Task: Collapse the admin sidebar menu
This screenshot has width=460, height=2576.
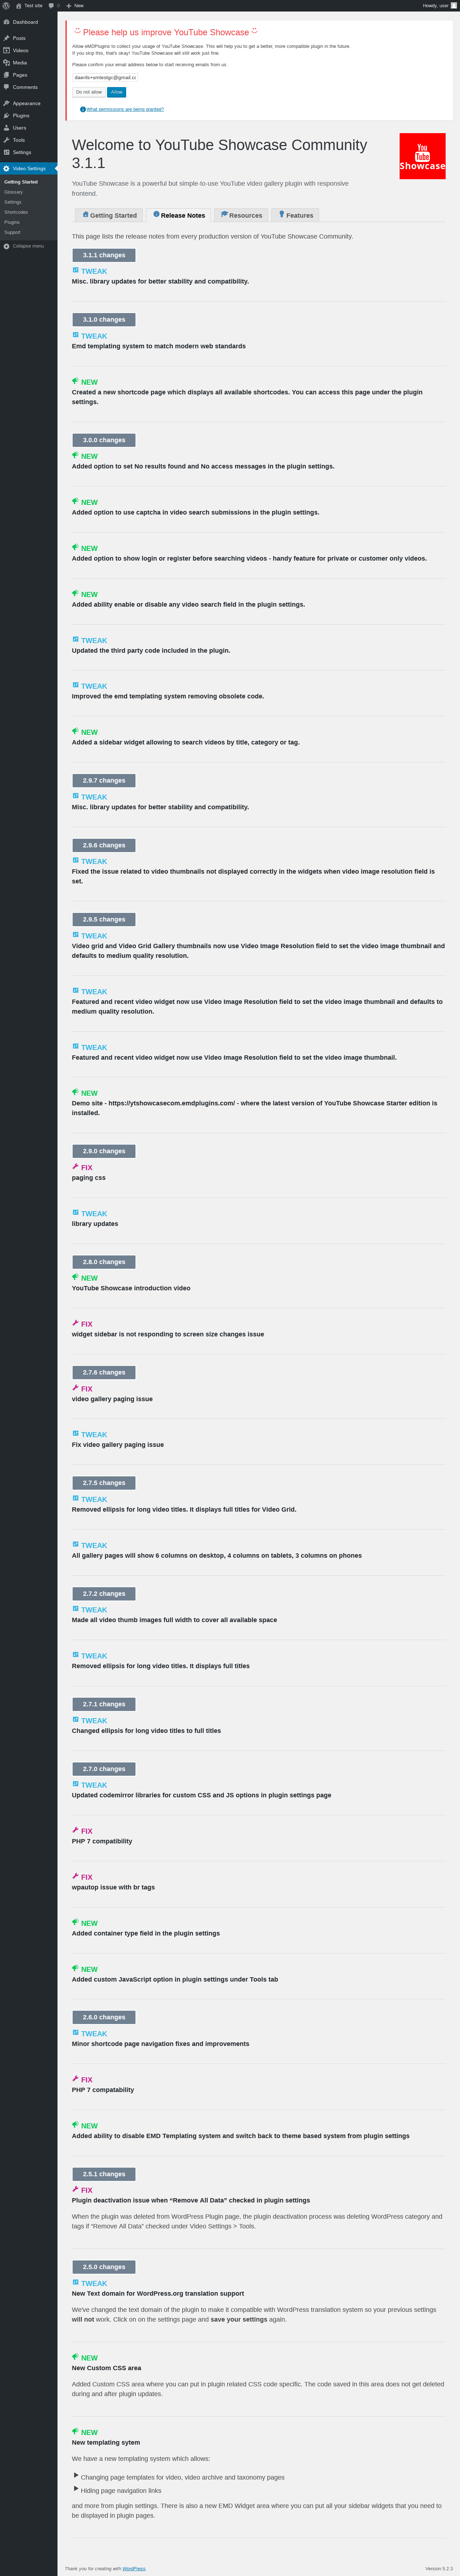Action: [x=24, y=246]
